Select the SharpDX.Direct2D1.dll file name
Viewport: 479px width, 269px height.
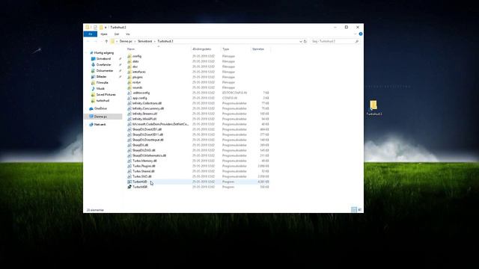pyautogui.click(x=147, y=129)
